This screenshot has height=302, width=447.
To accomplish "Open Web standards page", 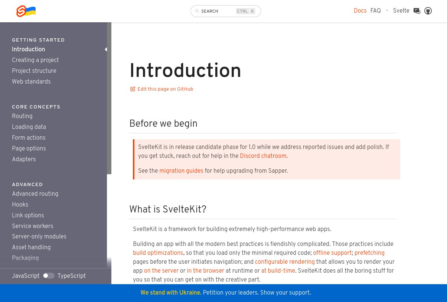I will 31,82.
